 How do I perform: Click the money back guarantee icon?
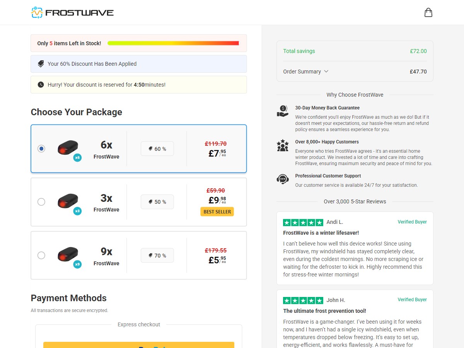tap(283, 111)
